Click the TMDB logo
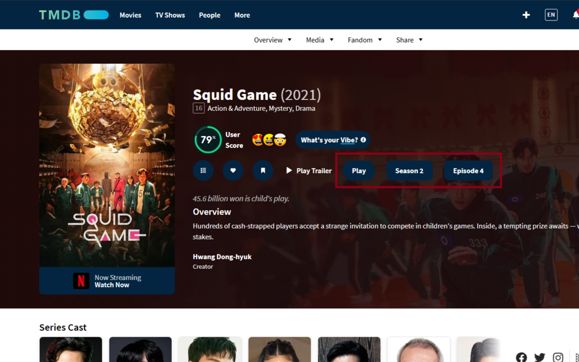This screenshot has width=579, height=362. [x=74, y=15]
